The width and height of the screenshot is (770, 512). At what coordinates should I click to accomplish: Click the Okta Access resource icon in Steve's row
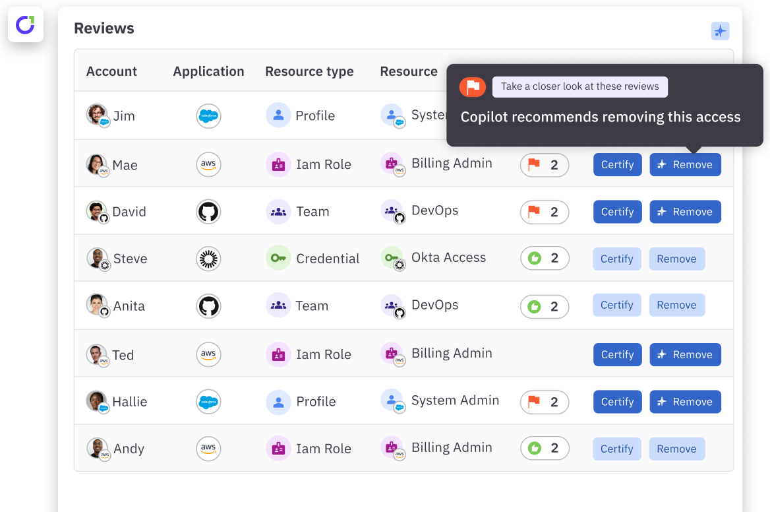coord(394,258)
